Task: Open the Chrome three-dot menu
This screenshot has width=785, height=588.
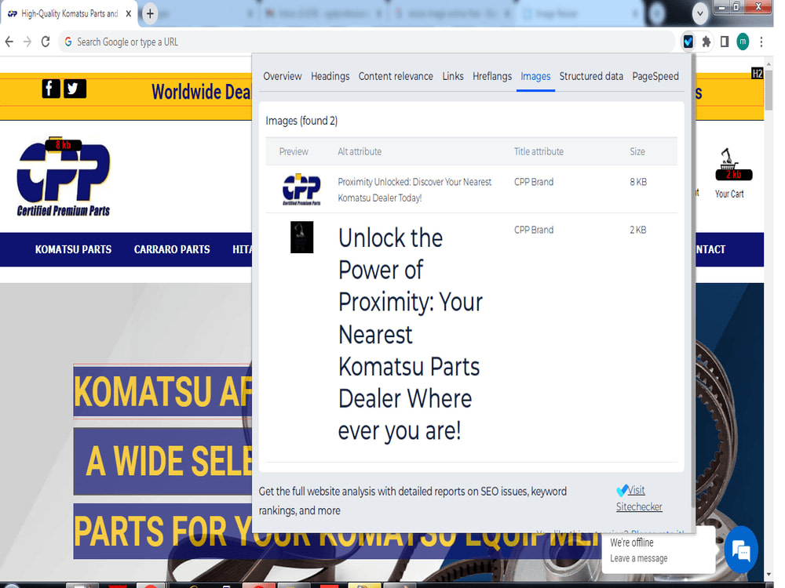Action: 761,42
